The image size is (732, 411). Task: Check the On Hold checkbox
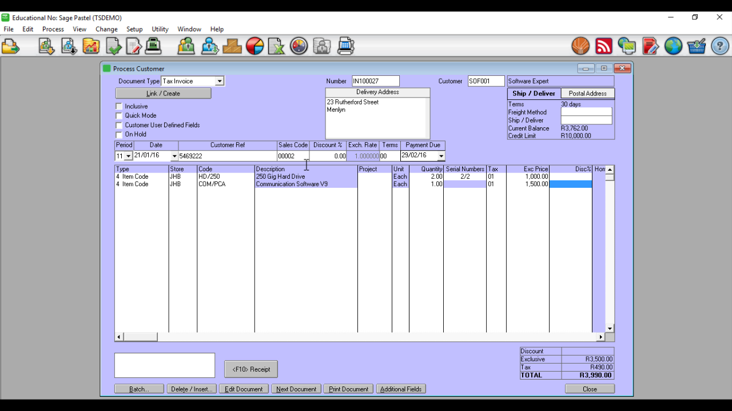point(119,135)
